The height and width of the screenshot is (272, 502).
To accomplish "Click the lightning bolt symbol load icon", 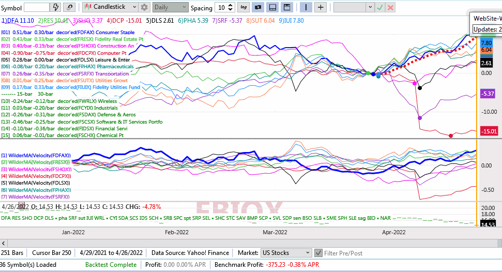I will 56,7.
